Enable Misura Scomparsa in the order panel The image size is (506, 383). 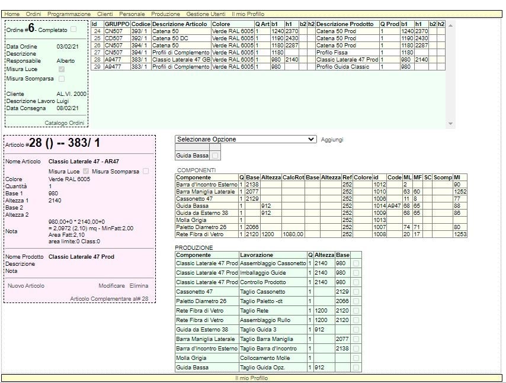(62, 78)
